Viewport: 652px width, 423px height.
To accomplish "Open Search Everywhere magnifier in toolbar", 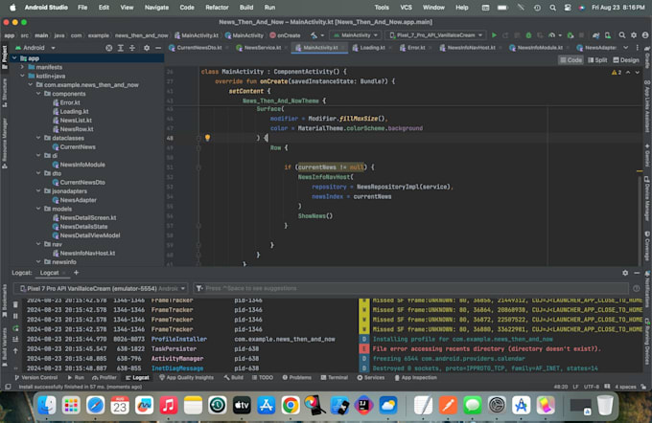I will coord(621,35).
